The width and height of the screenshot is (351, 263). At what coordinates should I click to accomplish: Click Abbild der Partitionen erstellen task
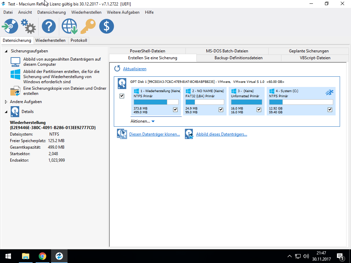(x=61, y=76)
